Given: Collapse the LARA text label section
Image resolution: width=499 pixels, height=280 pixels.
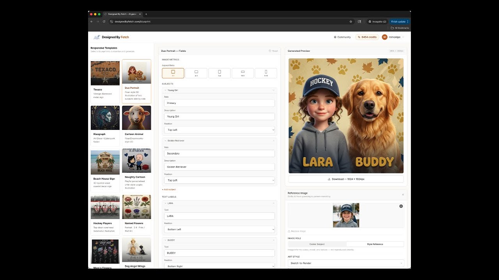Looking at the screenshot, I should coord(165,203).
